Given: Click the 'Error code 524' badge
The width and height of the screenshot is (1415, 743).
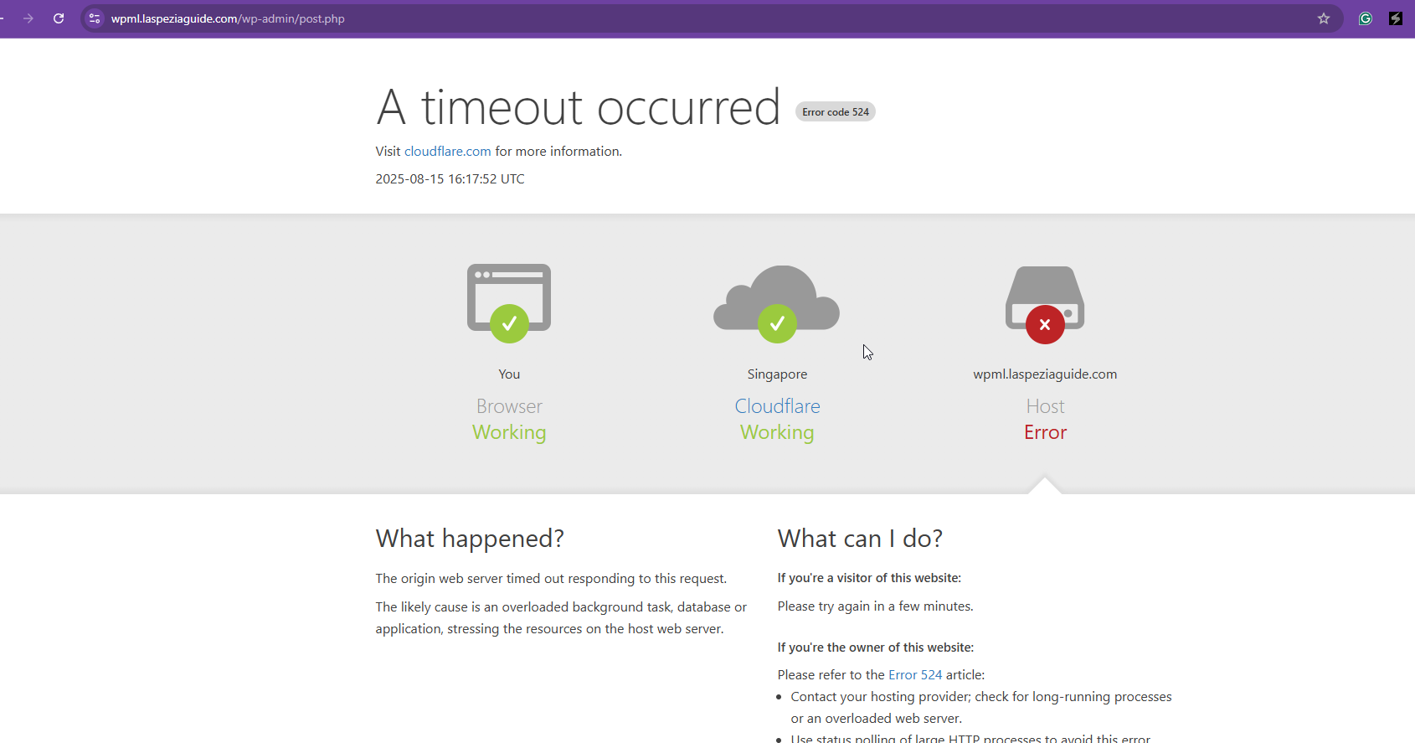Looking at the screenshot, I should 836,112.
